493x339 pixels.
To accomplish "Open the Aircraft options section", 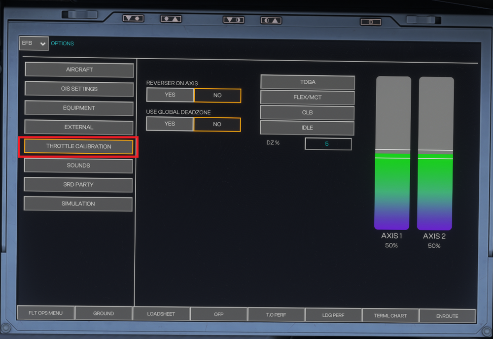I will (79, 70).
